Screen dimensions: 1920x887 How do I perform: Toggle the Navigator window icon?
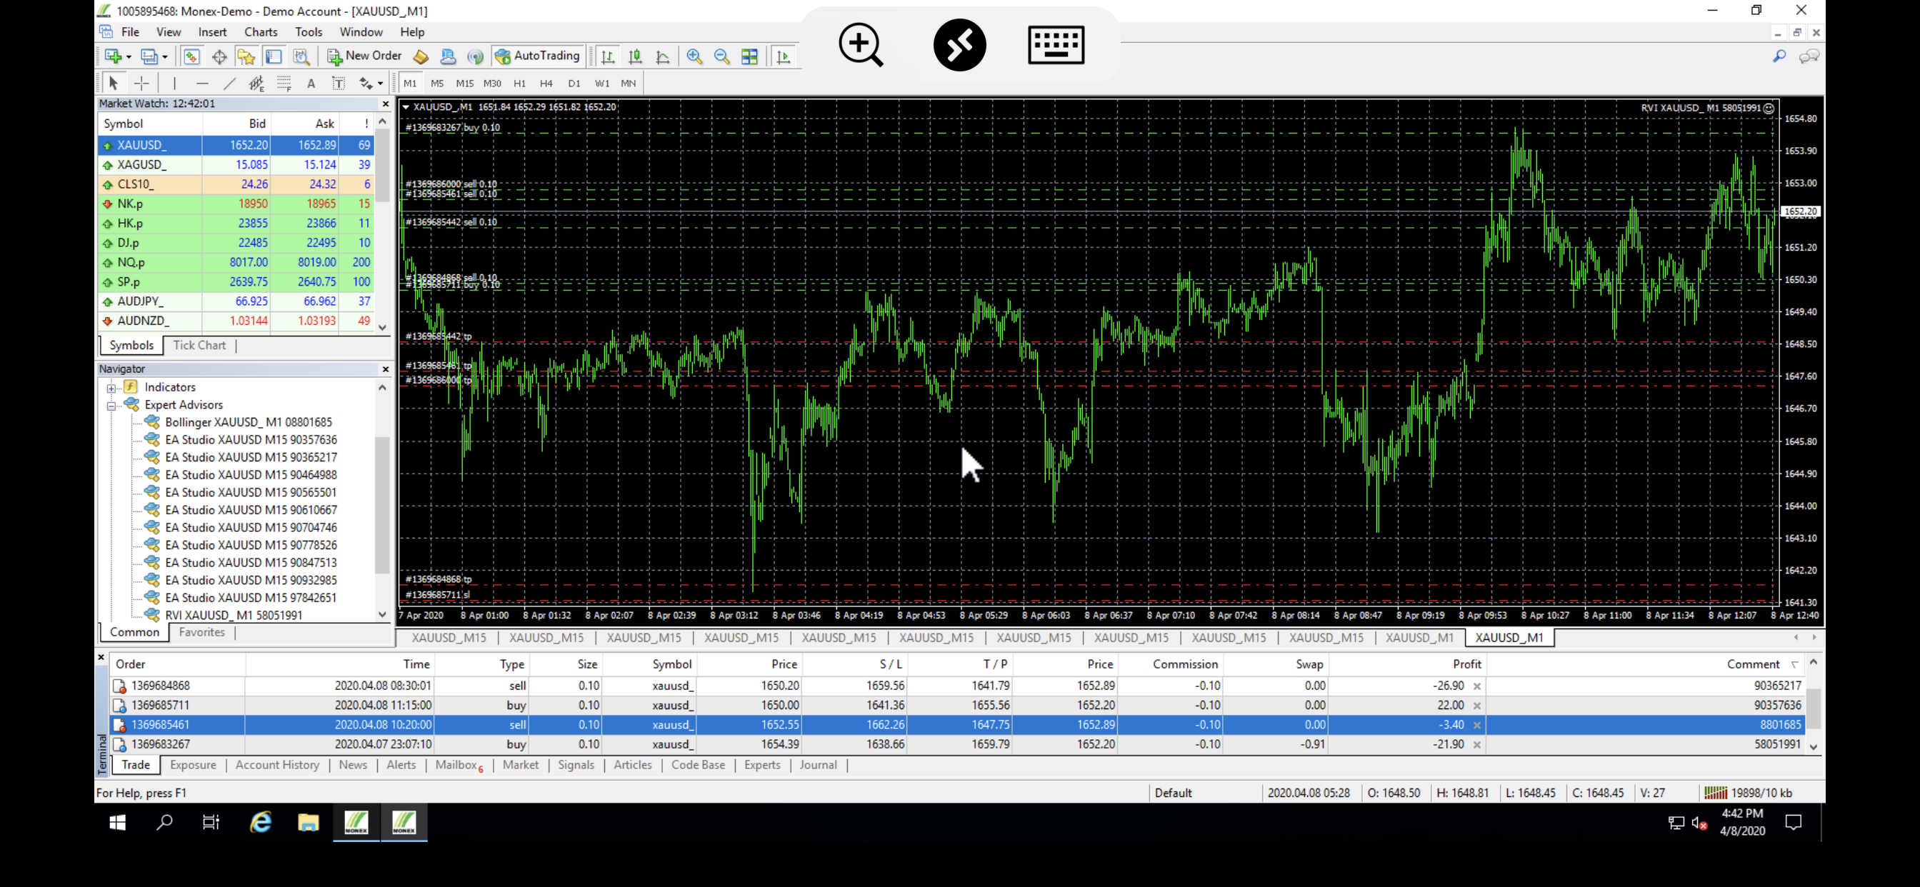[x=246, y=56]
